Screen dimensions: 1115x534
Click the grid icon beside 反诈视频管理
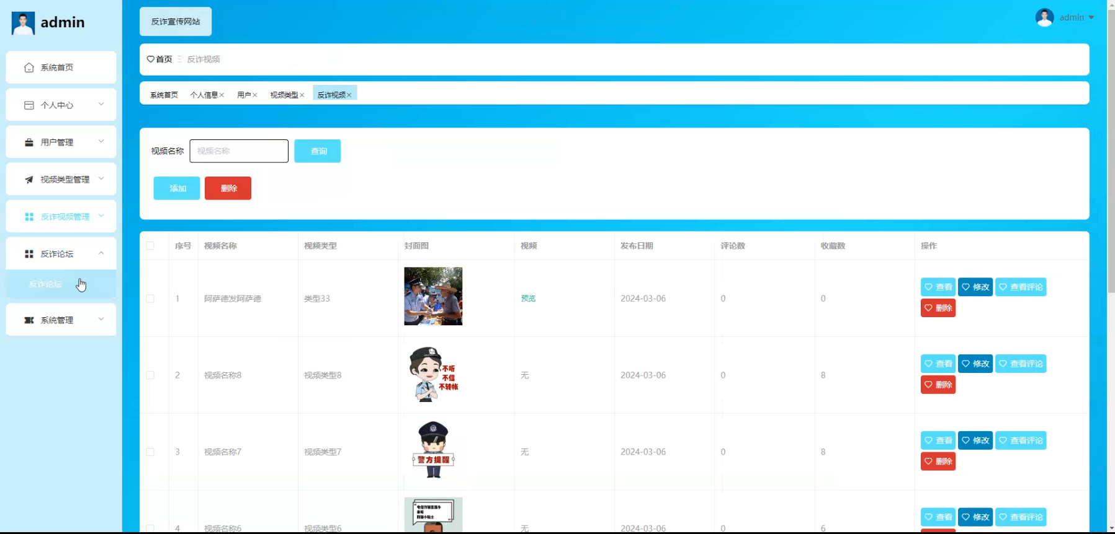tap(29, 217)
